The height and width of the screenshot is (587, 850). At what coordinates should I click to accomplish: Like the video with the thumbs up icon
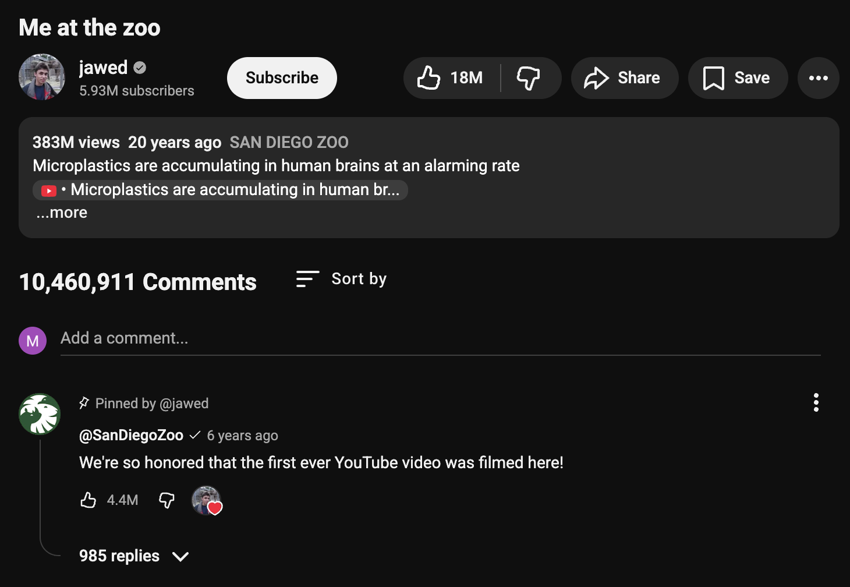tap(429, 77)
